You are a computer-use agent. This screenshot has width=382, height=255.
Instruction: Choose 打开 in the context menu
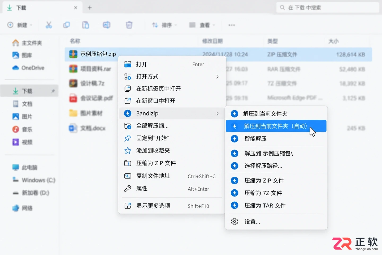click(172, 64)
